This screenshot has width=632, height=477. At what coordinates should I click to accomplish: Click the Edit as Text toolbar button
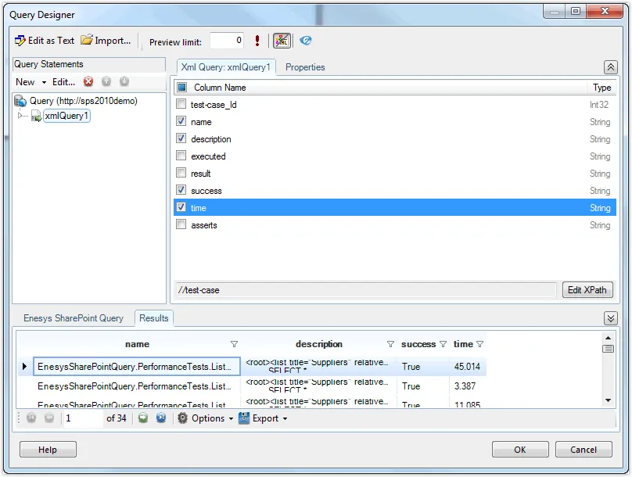(45, 41)
